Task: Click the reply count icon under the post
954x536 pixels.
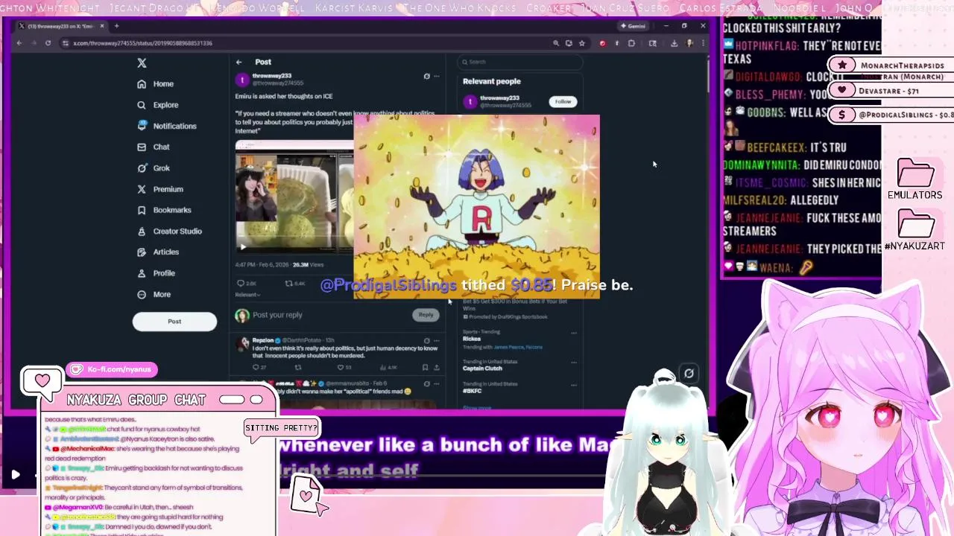Action: (241, 284)
